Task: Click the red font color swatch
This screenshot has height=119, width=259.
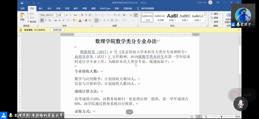Action: [80, 20]
